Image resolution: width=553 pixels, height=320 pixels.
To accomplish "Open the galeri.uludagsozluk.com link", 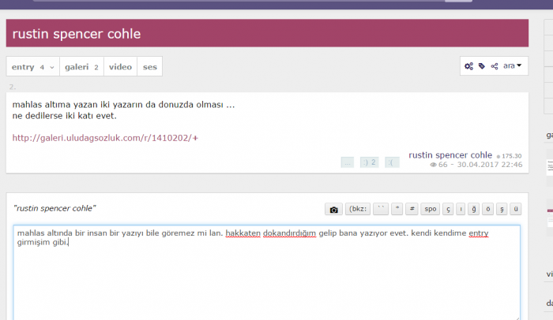I will [x=105, y=138].
